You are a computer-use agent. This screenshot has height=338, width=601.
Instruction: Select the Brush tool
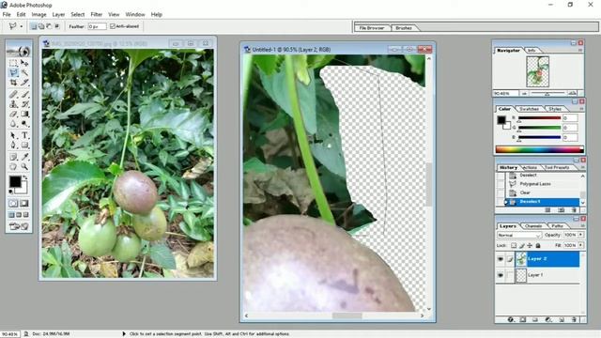[x=24, y=94]
